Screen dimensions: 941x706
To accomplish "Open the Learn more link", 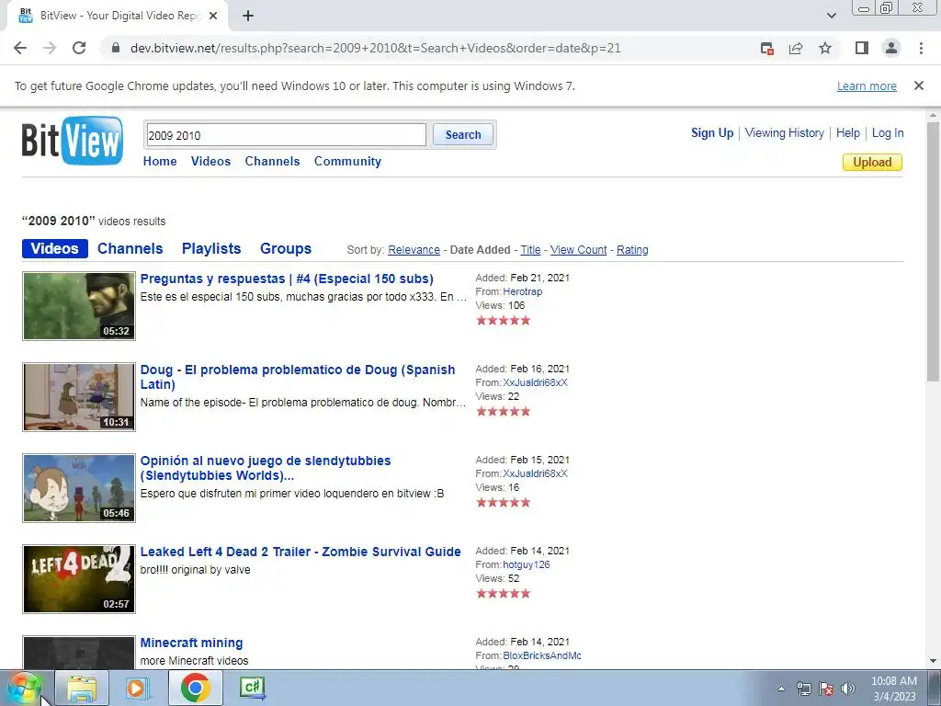I will [x=867, y=85].
